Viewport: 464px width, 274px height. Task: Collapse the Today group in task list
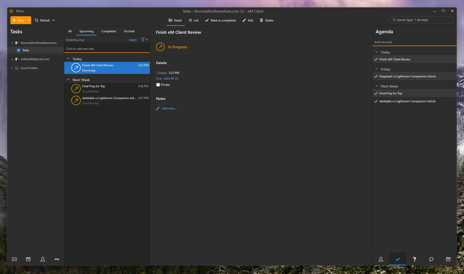(x=68, y=59)
